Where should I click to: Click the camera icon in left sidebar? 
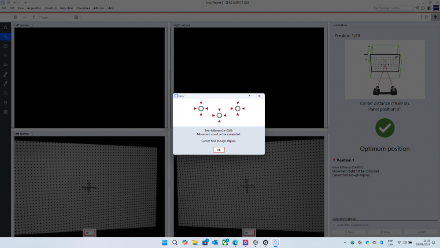point(5,46)
